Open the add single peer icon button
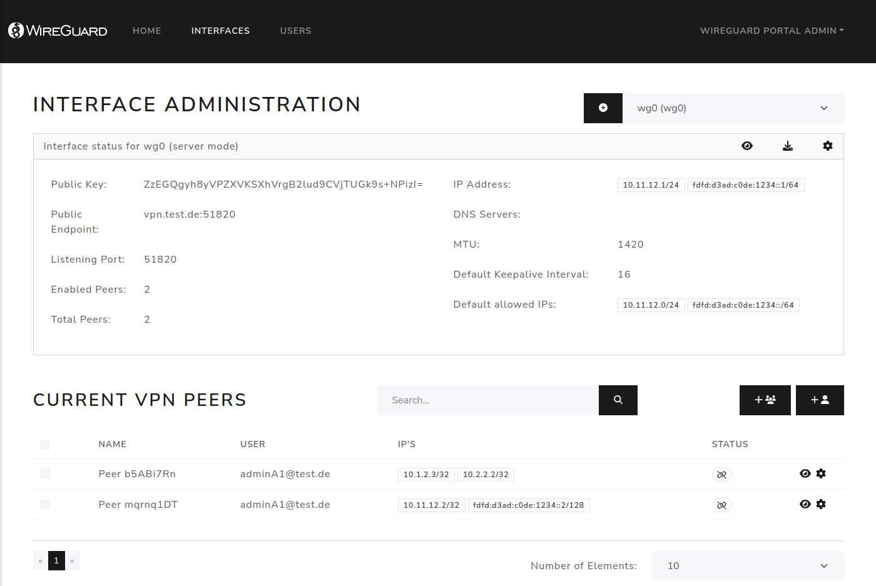 820,400
